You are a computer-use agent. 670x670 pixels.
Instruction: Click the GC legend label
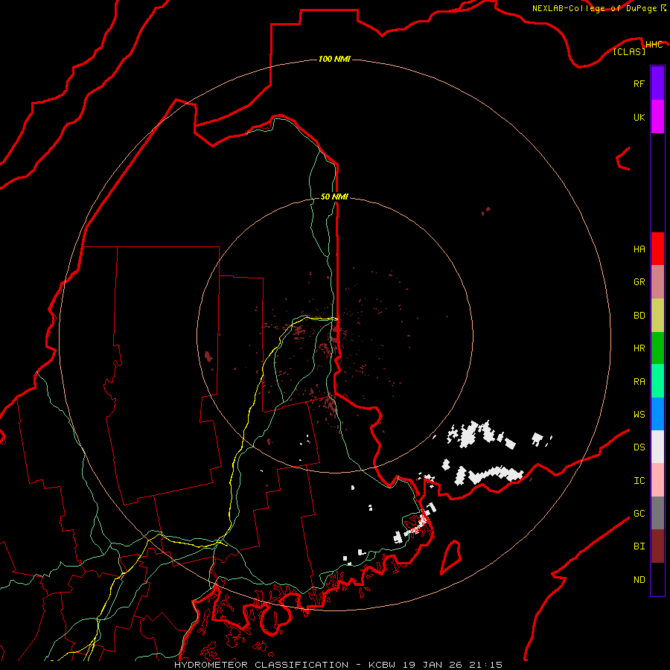tap(639, 513)
